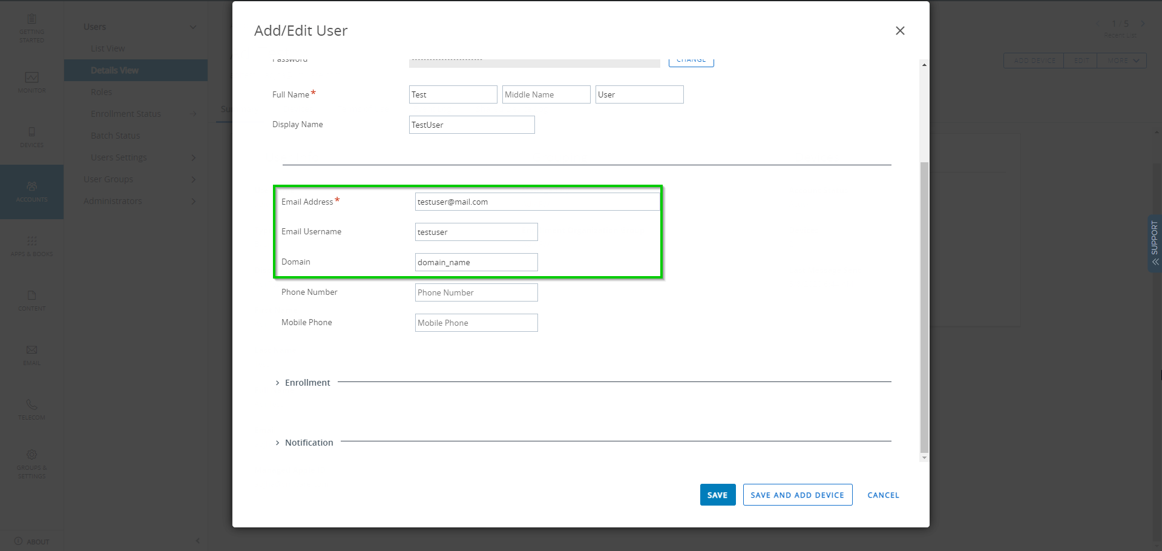Open the Email management icon

(x=31, y=354)
